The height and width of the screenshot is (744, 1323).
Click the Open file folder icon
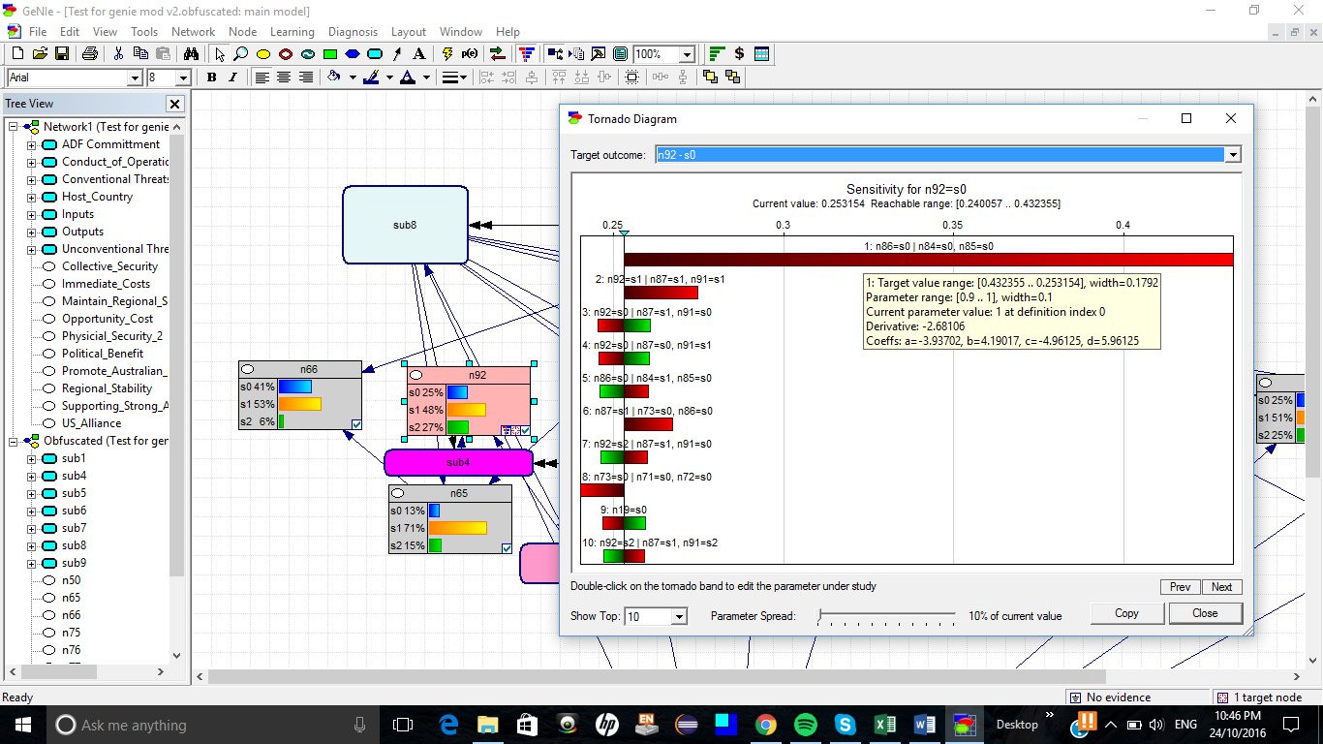(40, 54)
